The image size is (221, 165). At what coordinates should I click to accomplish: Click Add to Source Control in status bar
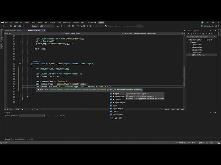[186, 143]
